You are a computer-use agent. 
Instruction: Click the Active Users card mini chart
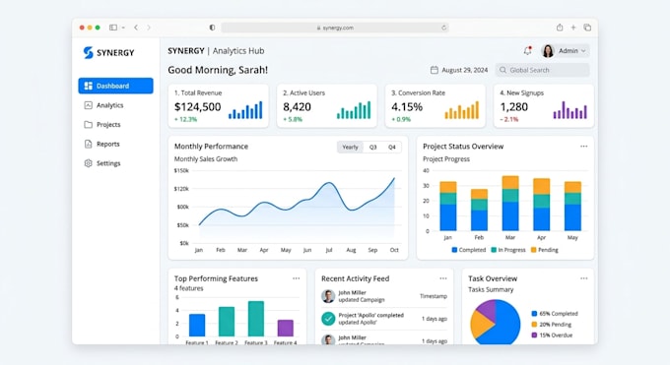[354, 110]
